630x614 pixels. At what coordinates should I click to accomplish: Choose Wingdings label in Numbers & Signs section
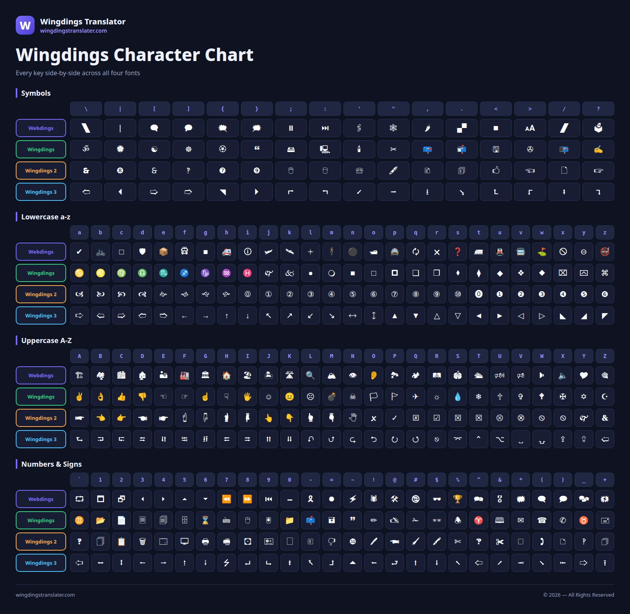point(41,521)
